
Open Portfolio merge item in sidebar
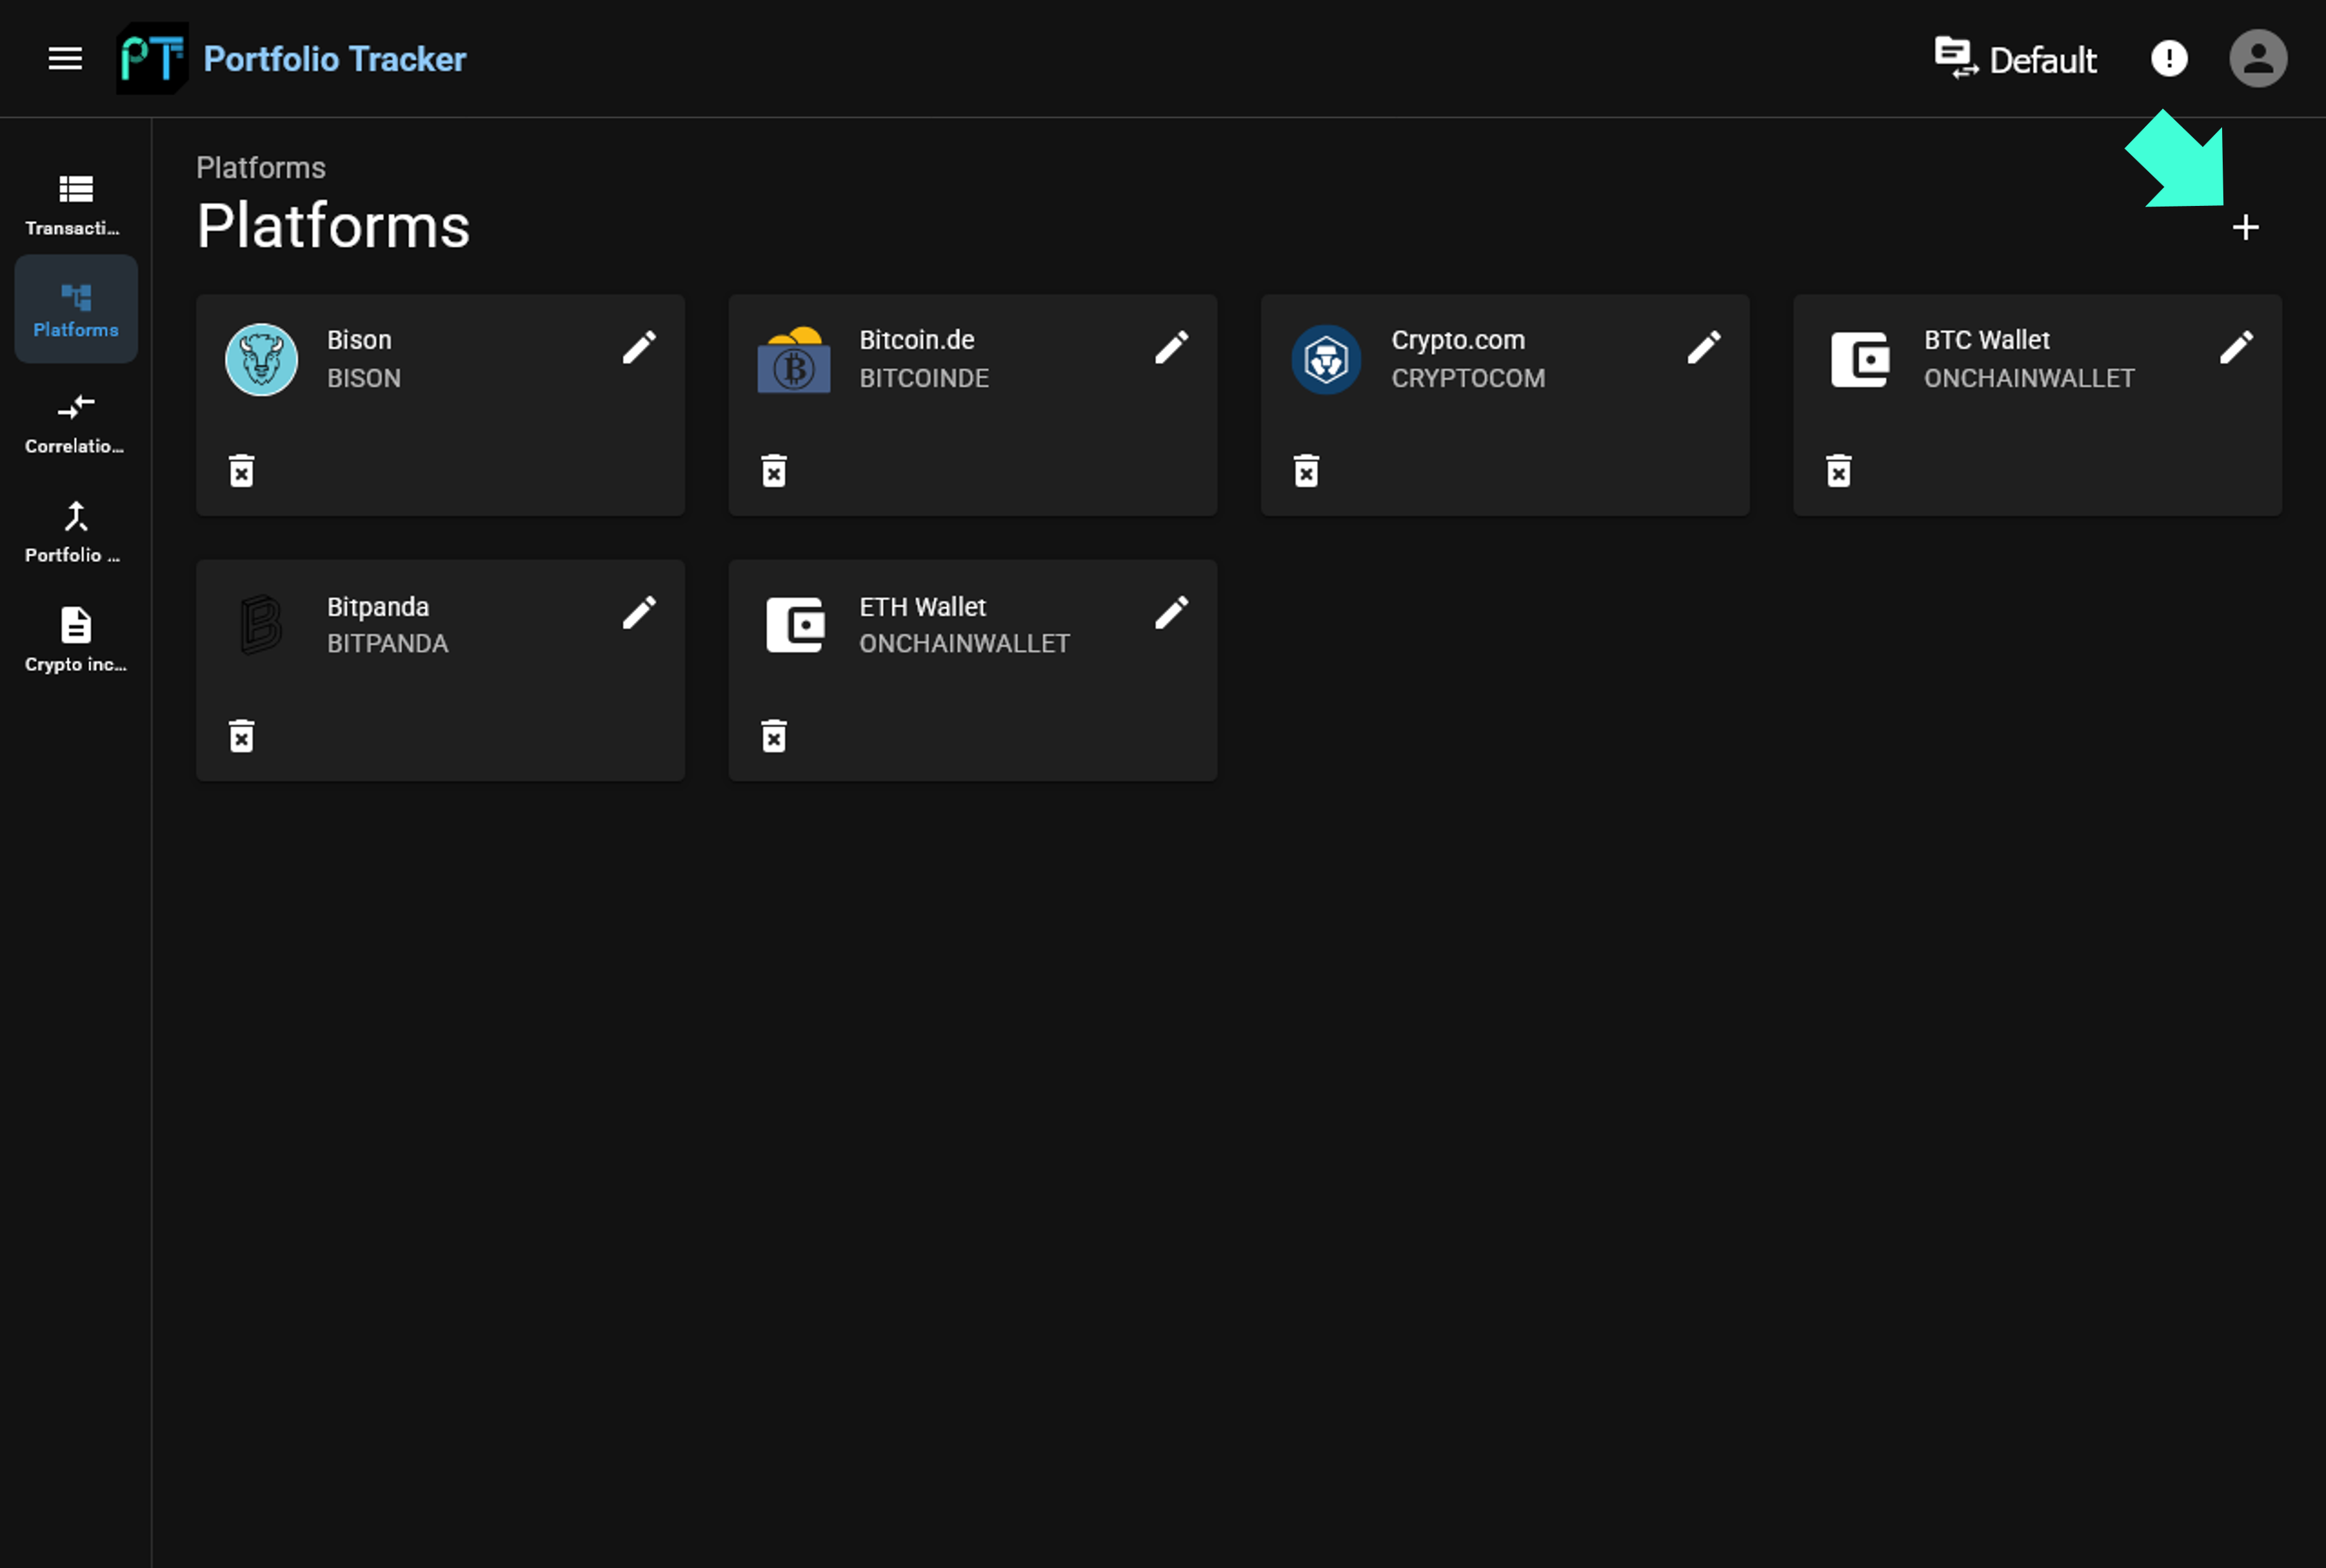coord(76,533)
